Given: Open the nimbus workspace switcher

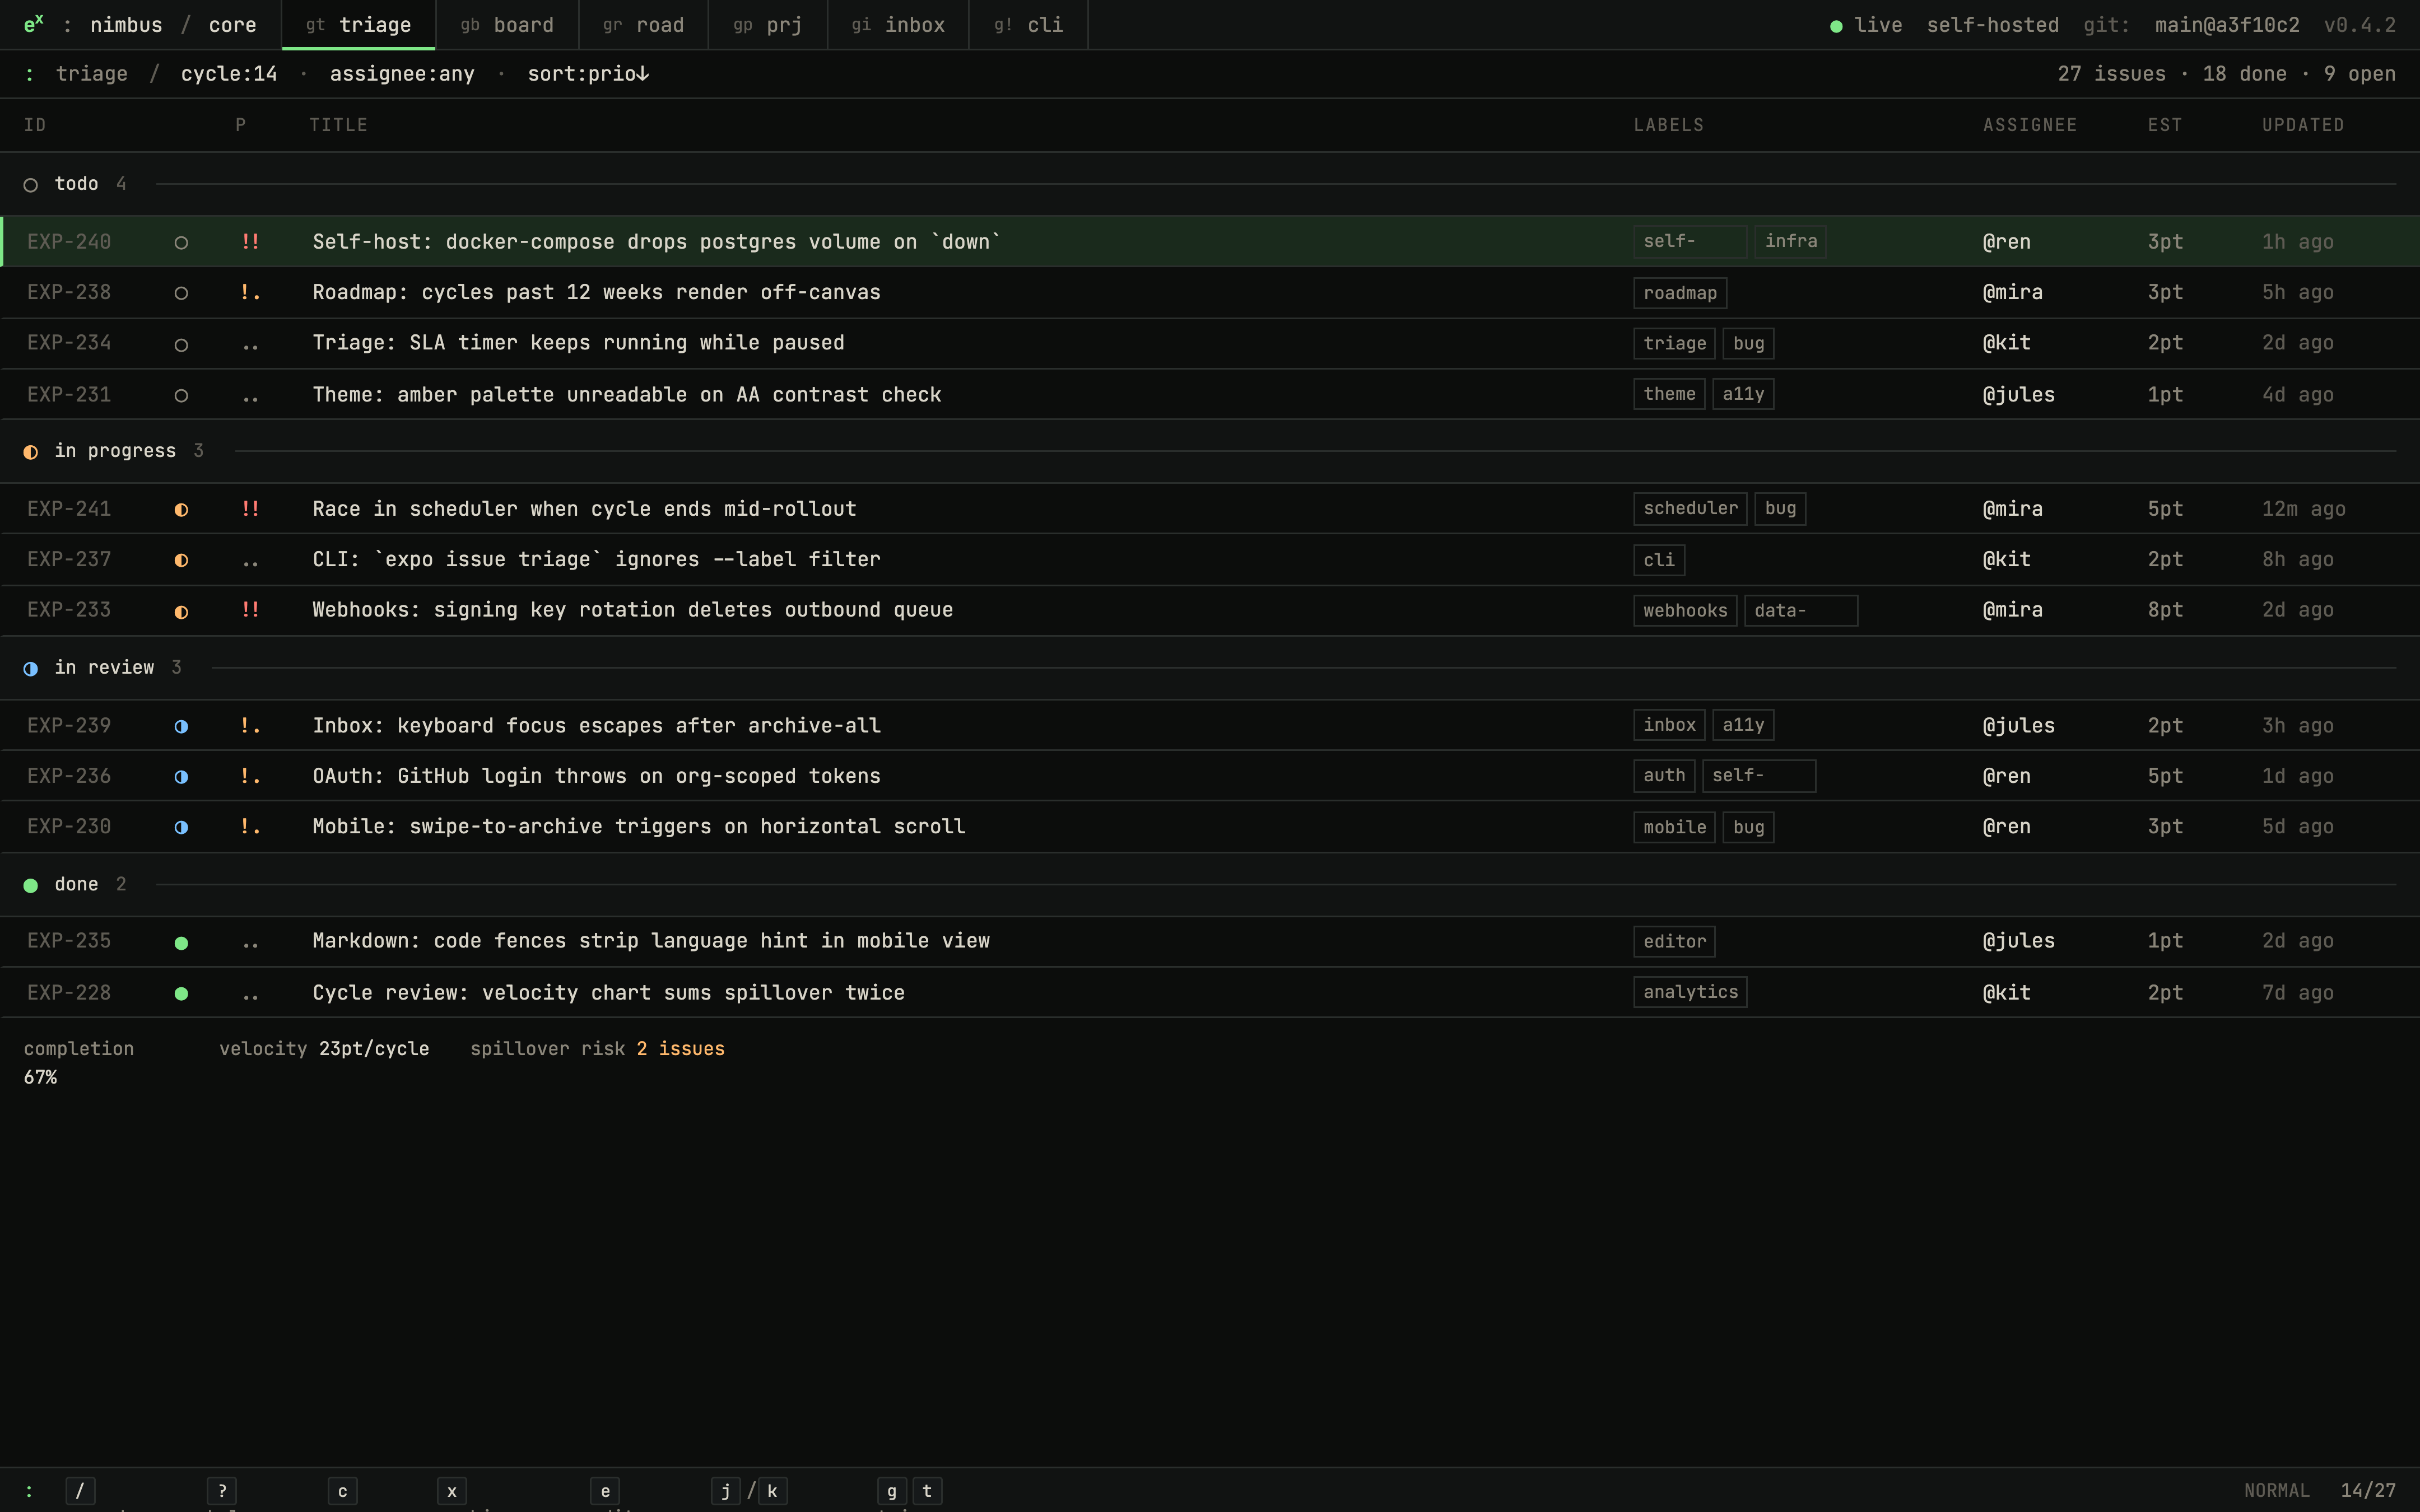Looking at the screenshot, I should pos(126,25).
